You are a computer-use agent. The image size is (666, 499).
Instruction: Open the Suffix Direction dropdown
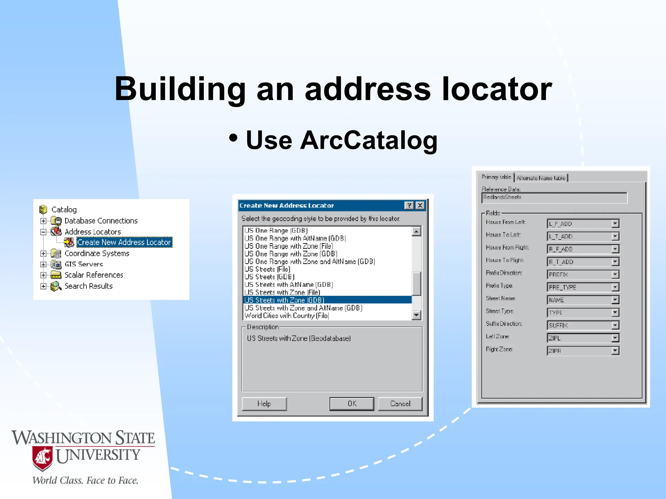[x=615, y=325]
